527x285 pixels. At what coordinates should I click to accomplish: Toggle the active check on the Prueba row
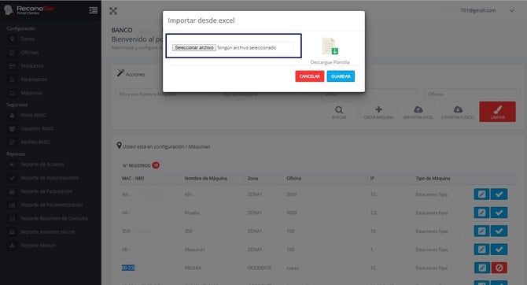(x=499, y=213)
